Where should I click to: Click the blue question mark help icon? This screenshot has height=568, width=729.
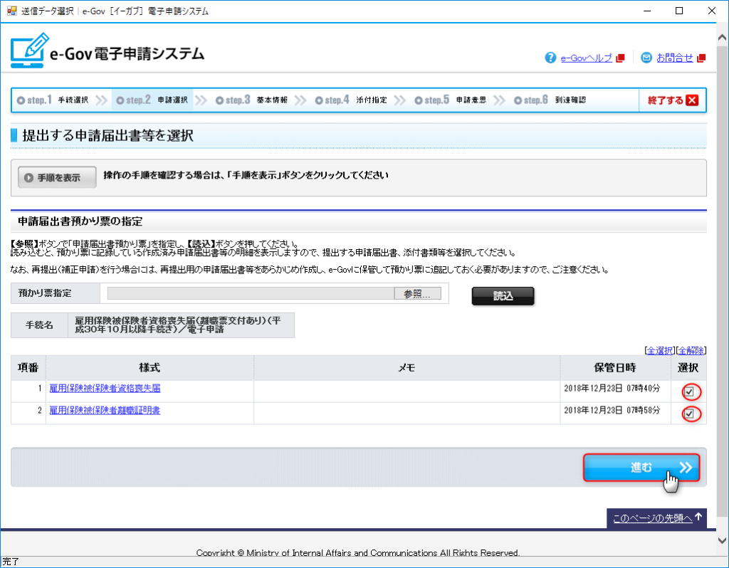coord(550,58)
